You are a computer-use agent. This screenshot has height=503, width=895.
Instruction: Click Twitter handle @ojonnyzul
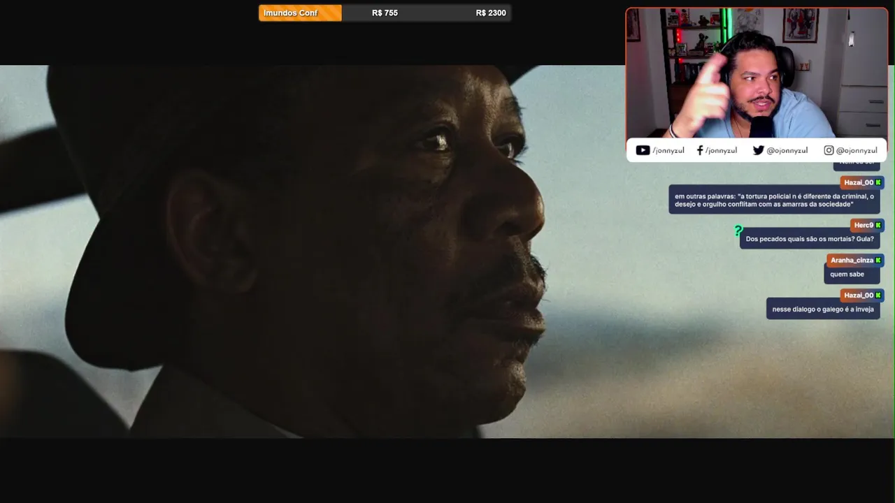[x=787, y=150]
